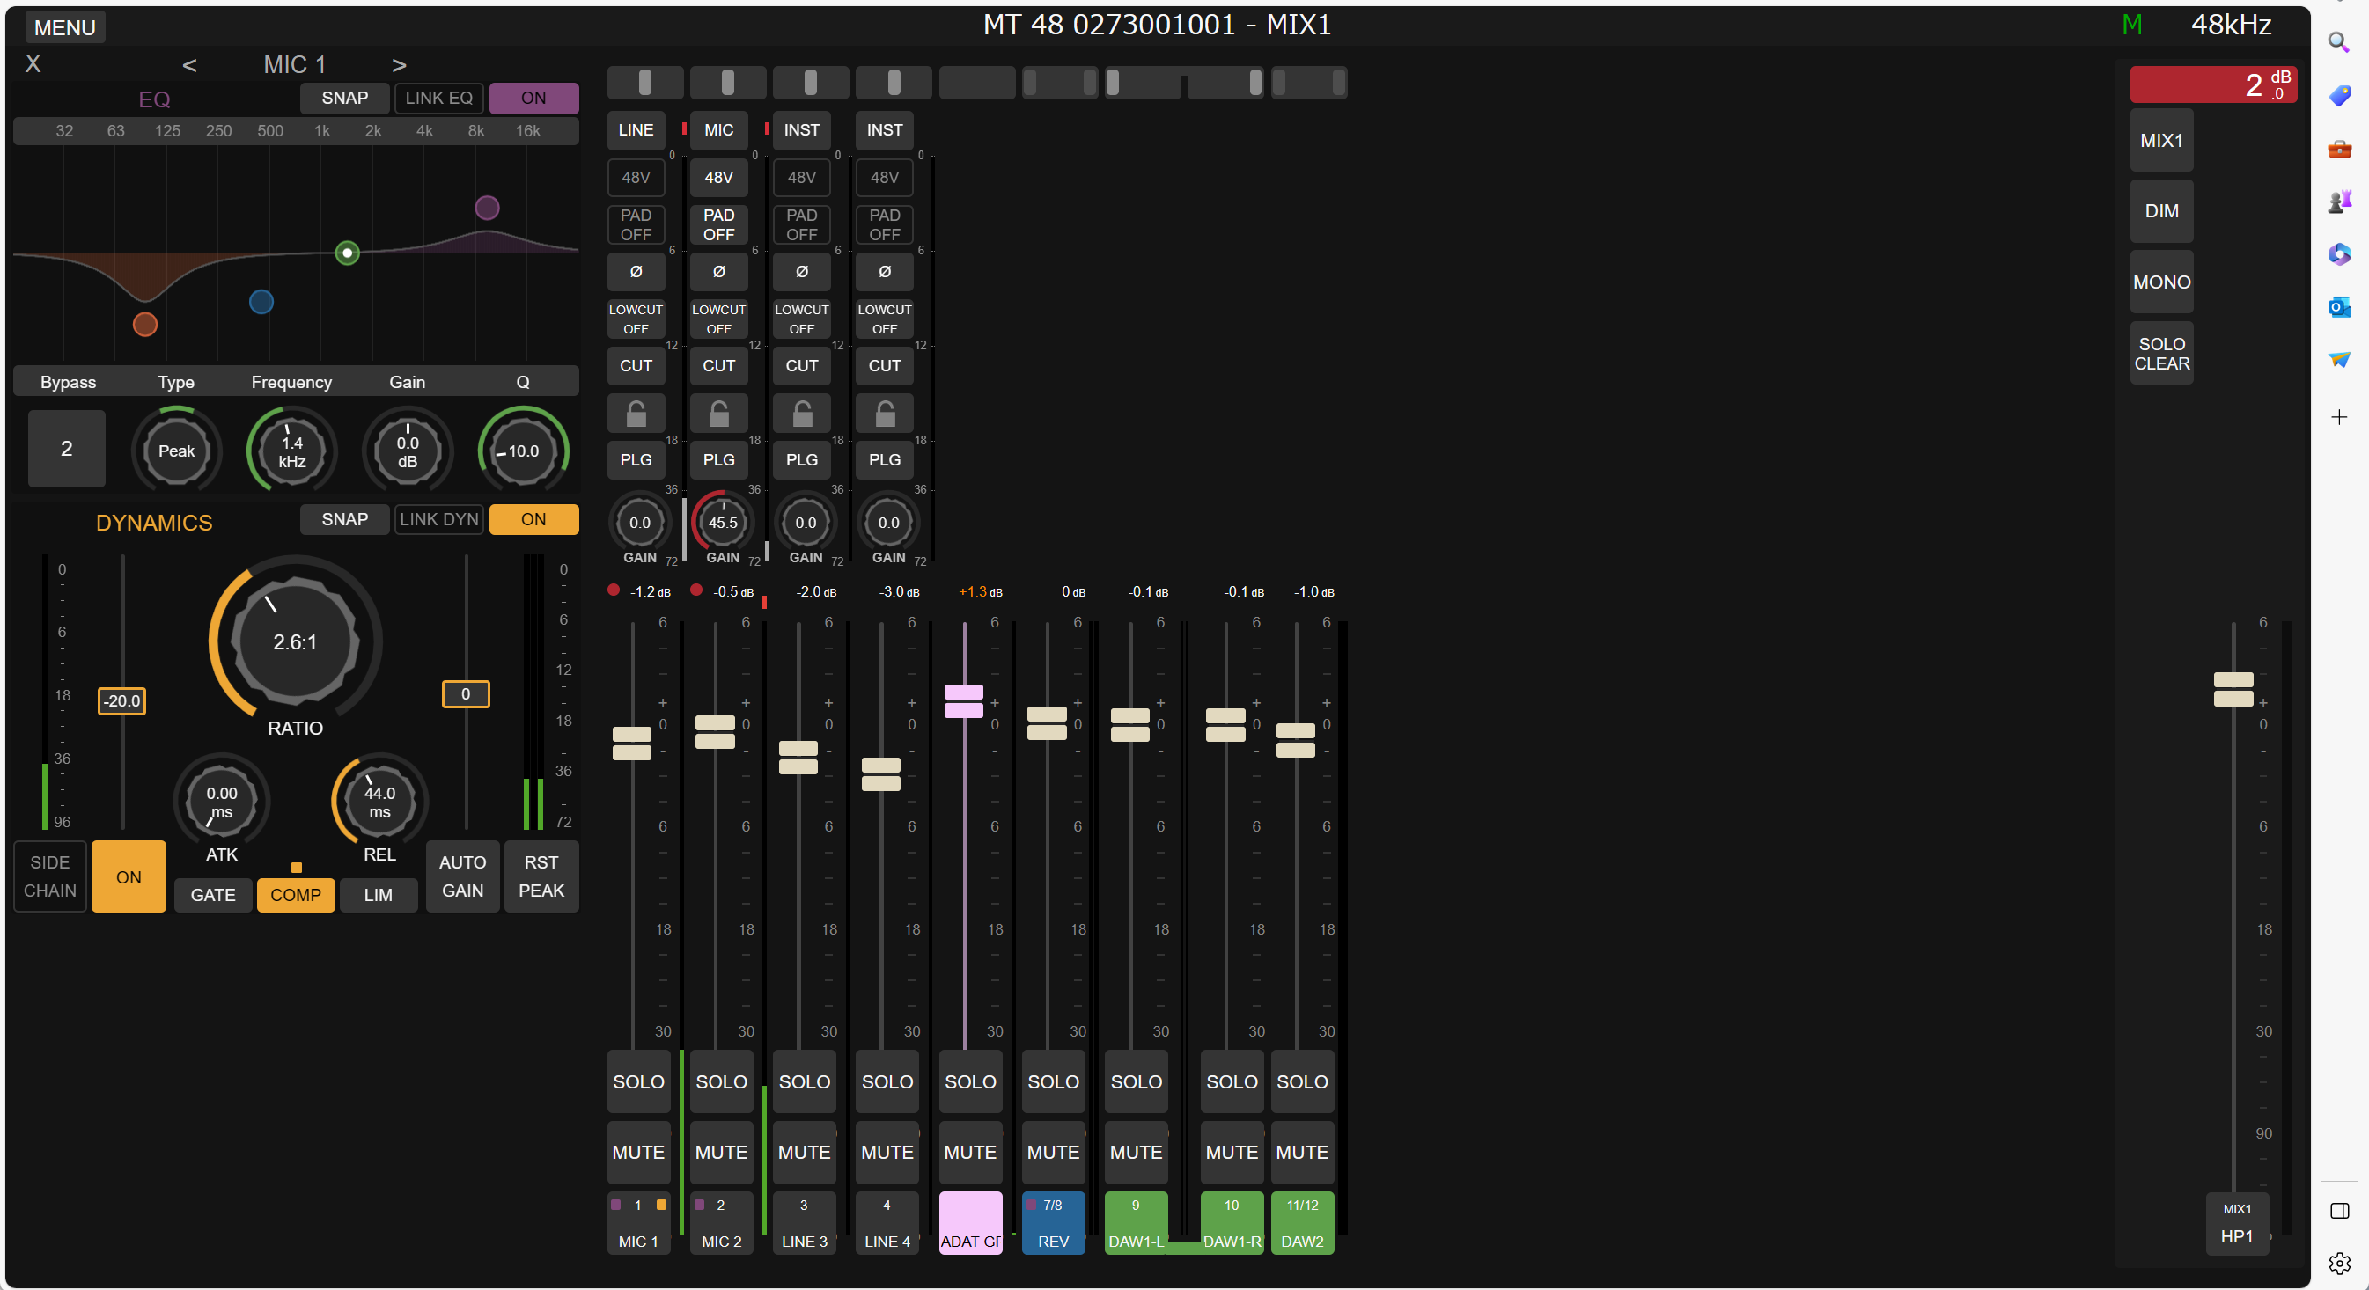
Task: Click the RATIO 2.6:1 knob
Action: point(294,641)
